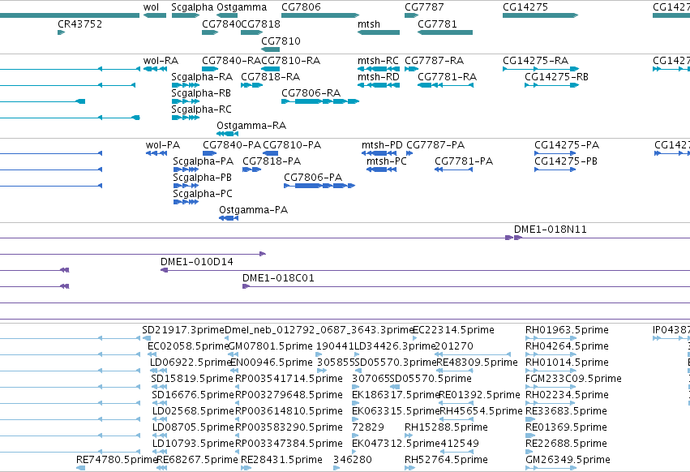The image size is (690, 472).
Task: Select the Scgalpha-RB transcript
Action: [186, 101]
